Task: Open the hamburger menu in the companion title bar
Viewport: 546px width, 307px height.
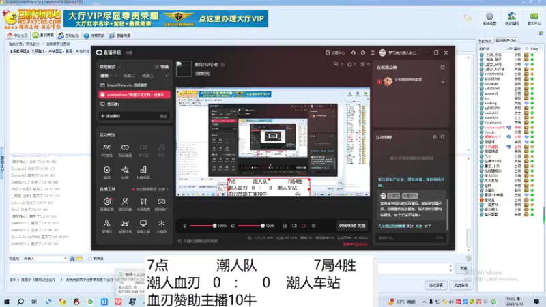Action: click(373, 53)
